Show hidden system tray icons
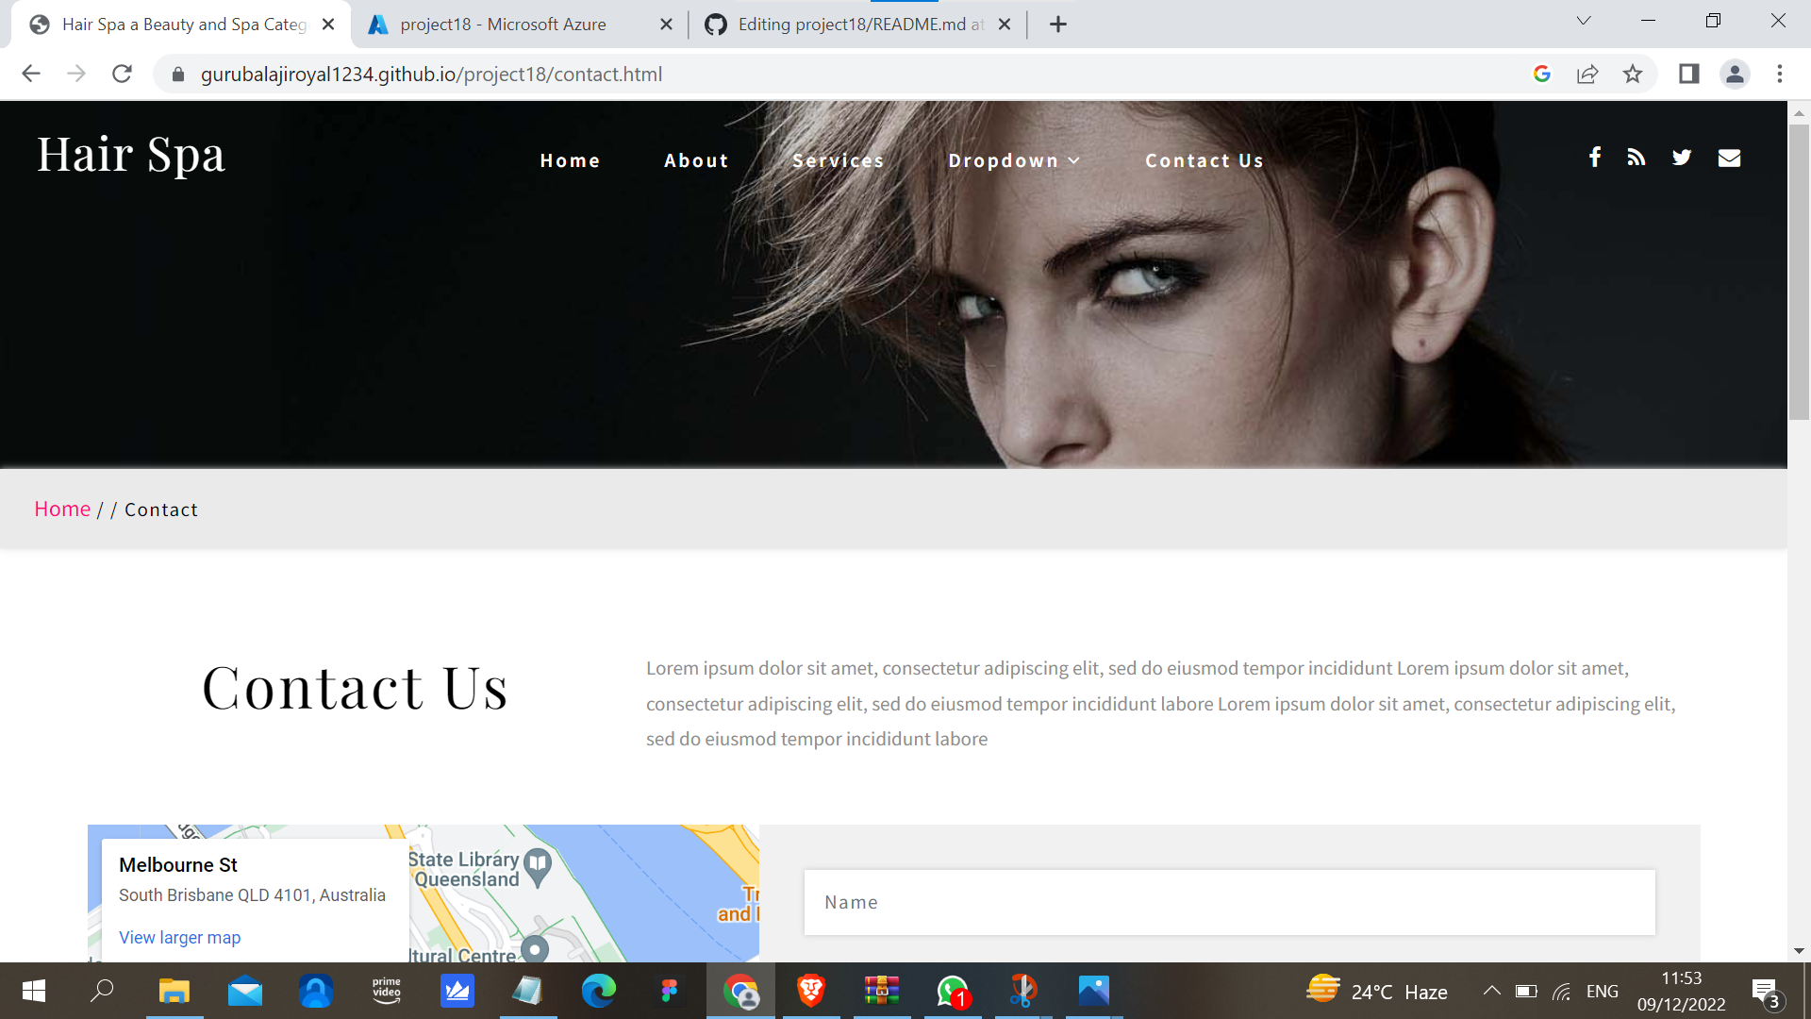The height and width of the screenshot is (1019, 1811). 1491,991
